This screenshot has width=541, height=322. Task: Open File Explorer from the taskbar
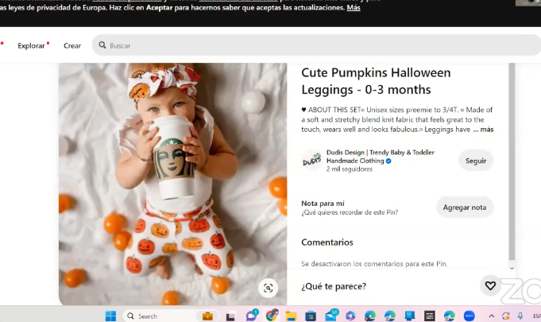pyautogui.click(x=292, y=316)
